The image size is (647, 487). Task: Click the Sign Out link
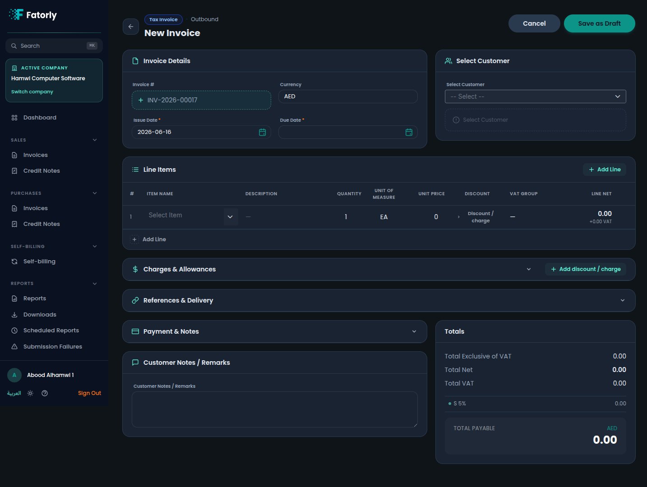click(89, 393)
